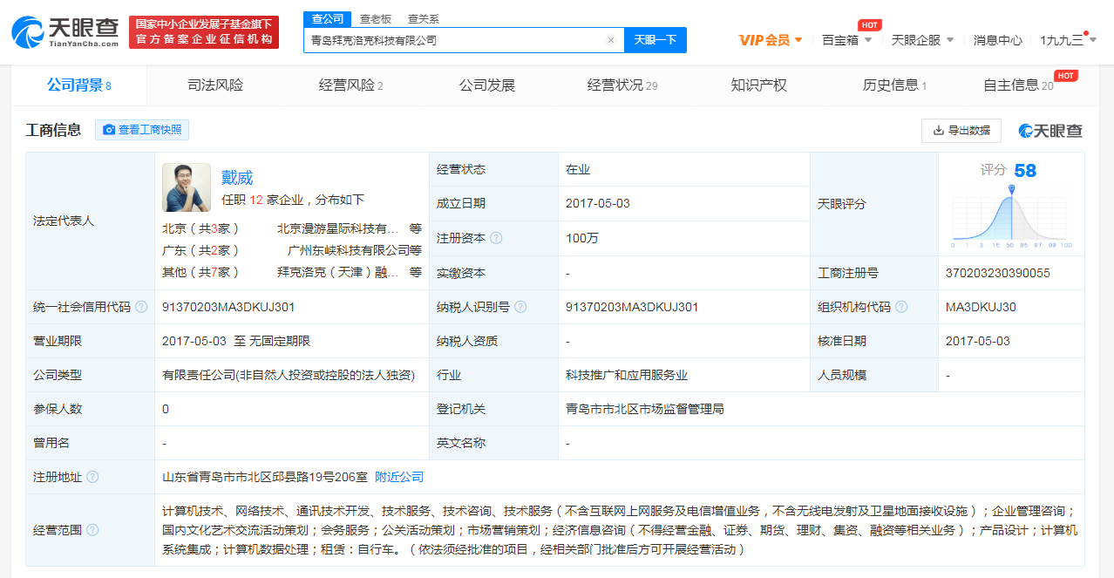The image size is (1114, 578).
Task: Click the 广东（共2家） region entry
Action: pyautogui.click(x=200, y=250)
